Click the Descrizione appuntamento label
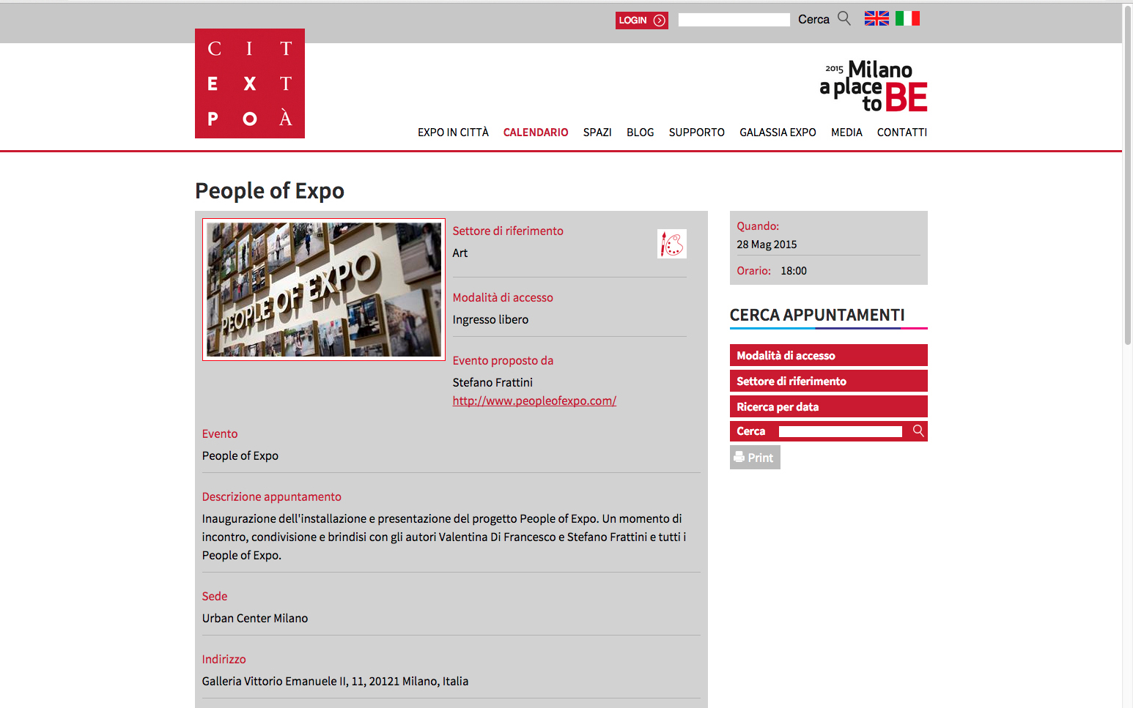Image resolution: width=1133 pixels, height=708 pixels. point(272,496)
